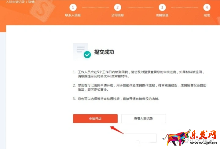Click the step 1 circle icon
The width and height of the screenshot is (220, 149).
pyautogui.click(x=73, y=7)
